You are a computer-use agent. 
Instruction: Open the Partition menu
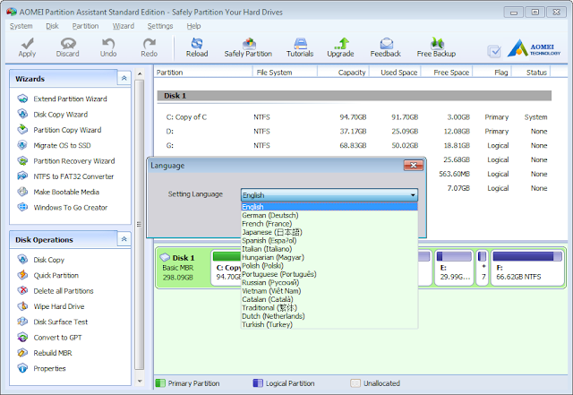point(86,26)
